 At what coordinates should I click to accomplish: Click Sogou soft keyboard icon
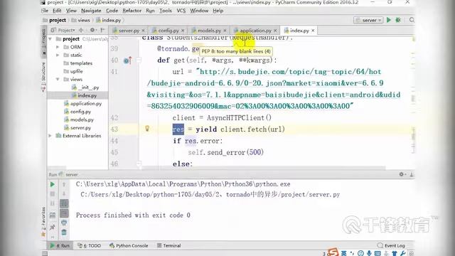378,253
